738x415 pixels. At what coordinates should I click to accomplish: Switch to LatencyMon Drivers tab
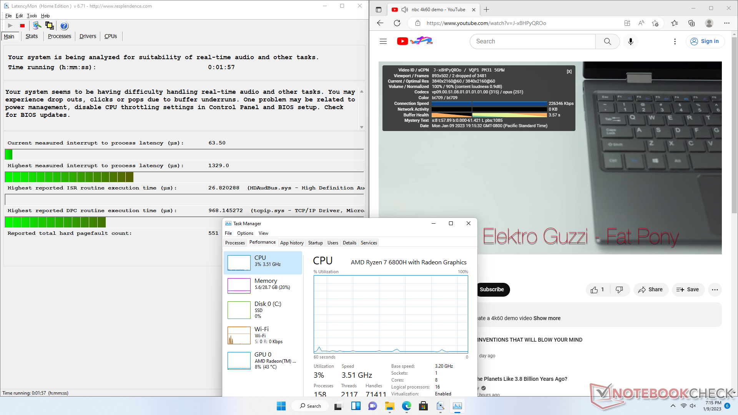pyautogui.click(x=88, y=36)
